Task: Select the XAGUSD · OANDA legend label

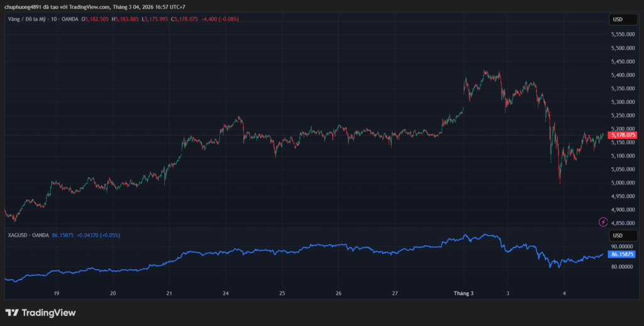Action: pyautogui.click(x=28, y=235)
